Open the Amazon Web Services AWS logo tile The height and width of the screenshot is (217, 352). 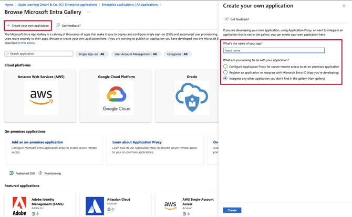(x=41, y=98)
